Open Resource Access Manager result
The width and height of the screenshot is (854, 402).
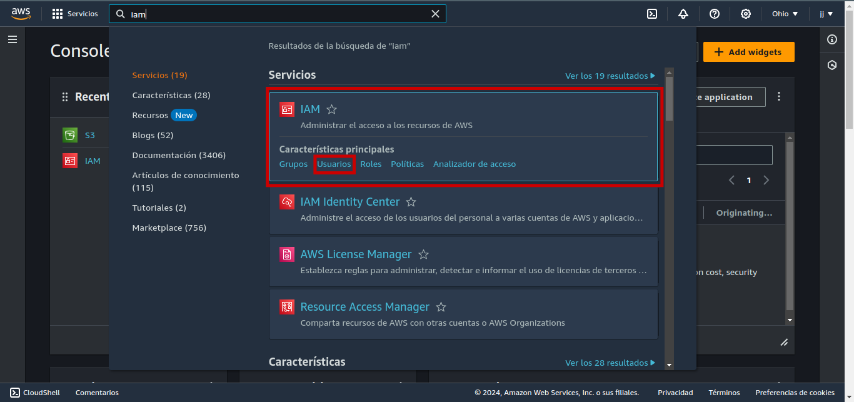point(364,307)
